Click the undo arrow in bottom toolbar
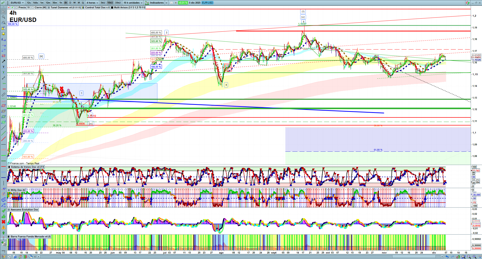 [x=447, y=257]
